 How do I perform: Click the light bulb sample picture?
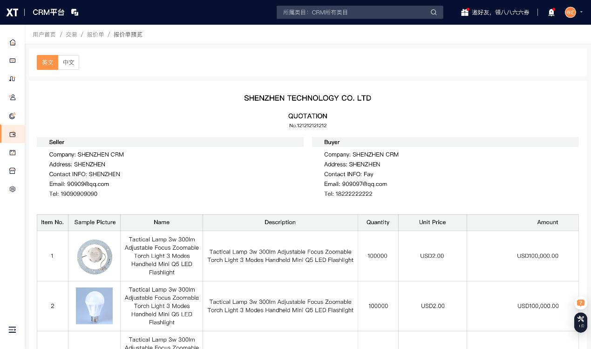[x=95, y=306]
